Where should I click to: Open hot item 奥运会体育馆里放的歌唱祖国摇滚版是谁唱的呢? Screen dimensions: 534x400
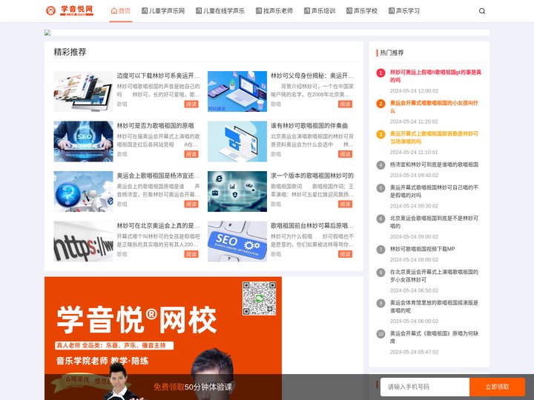[x=434, y=306]
